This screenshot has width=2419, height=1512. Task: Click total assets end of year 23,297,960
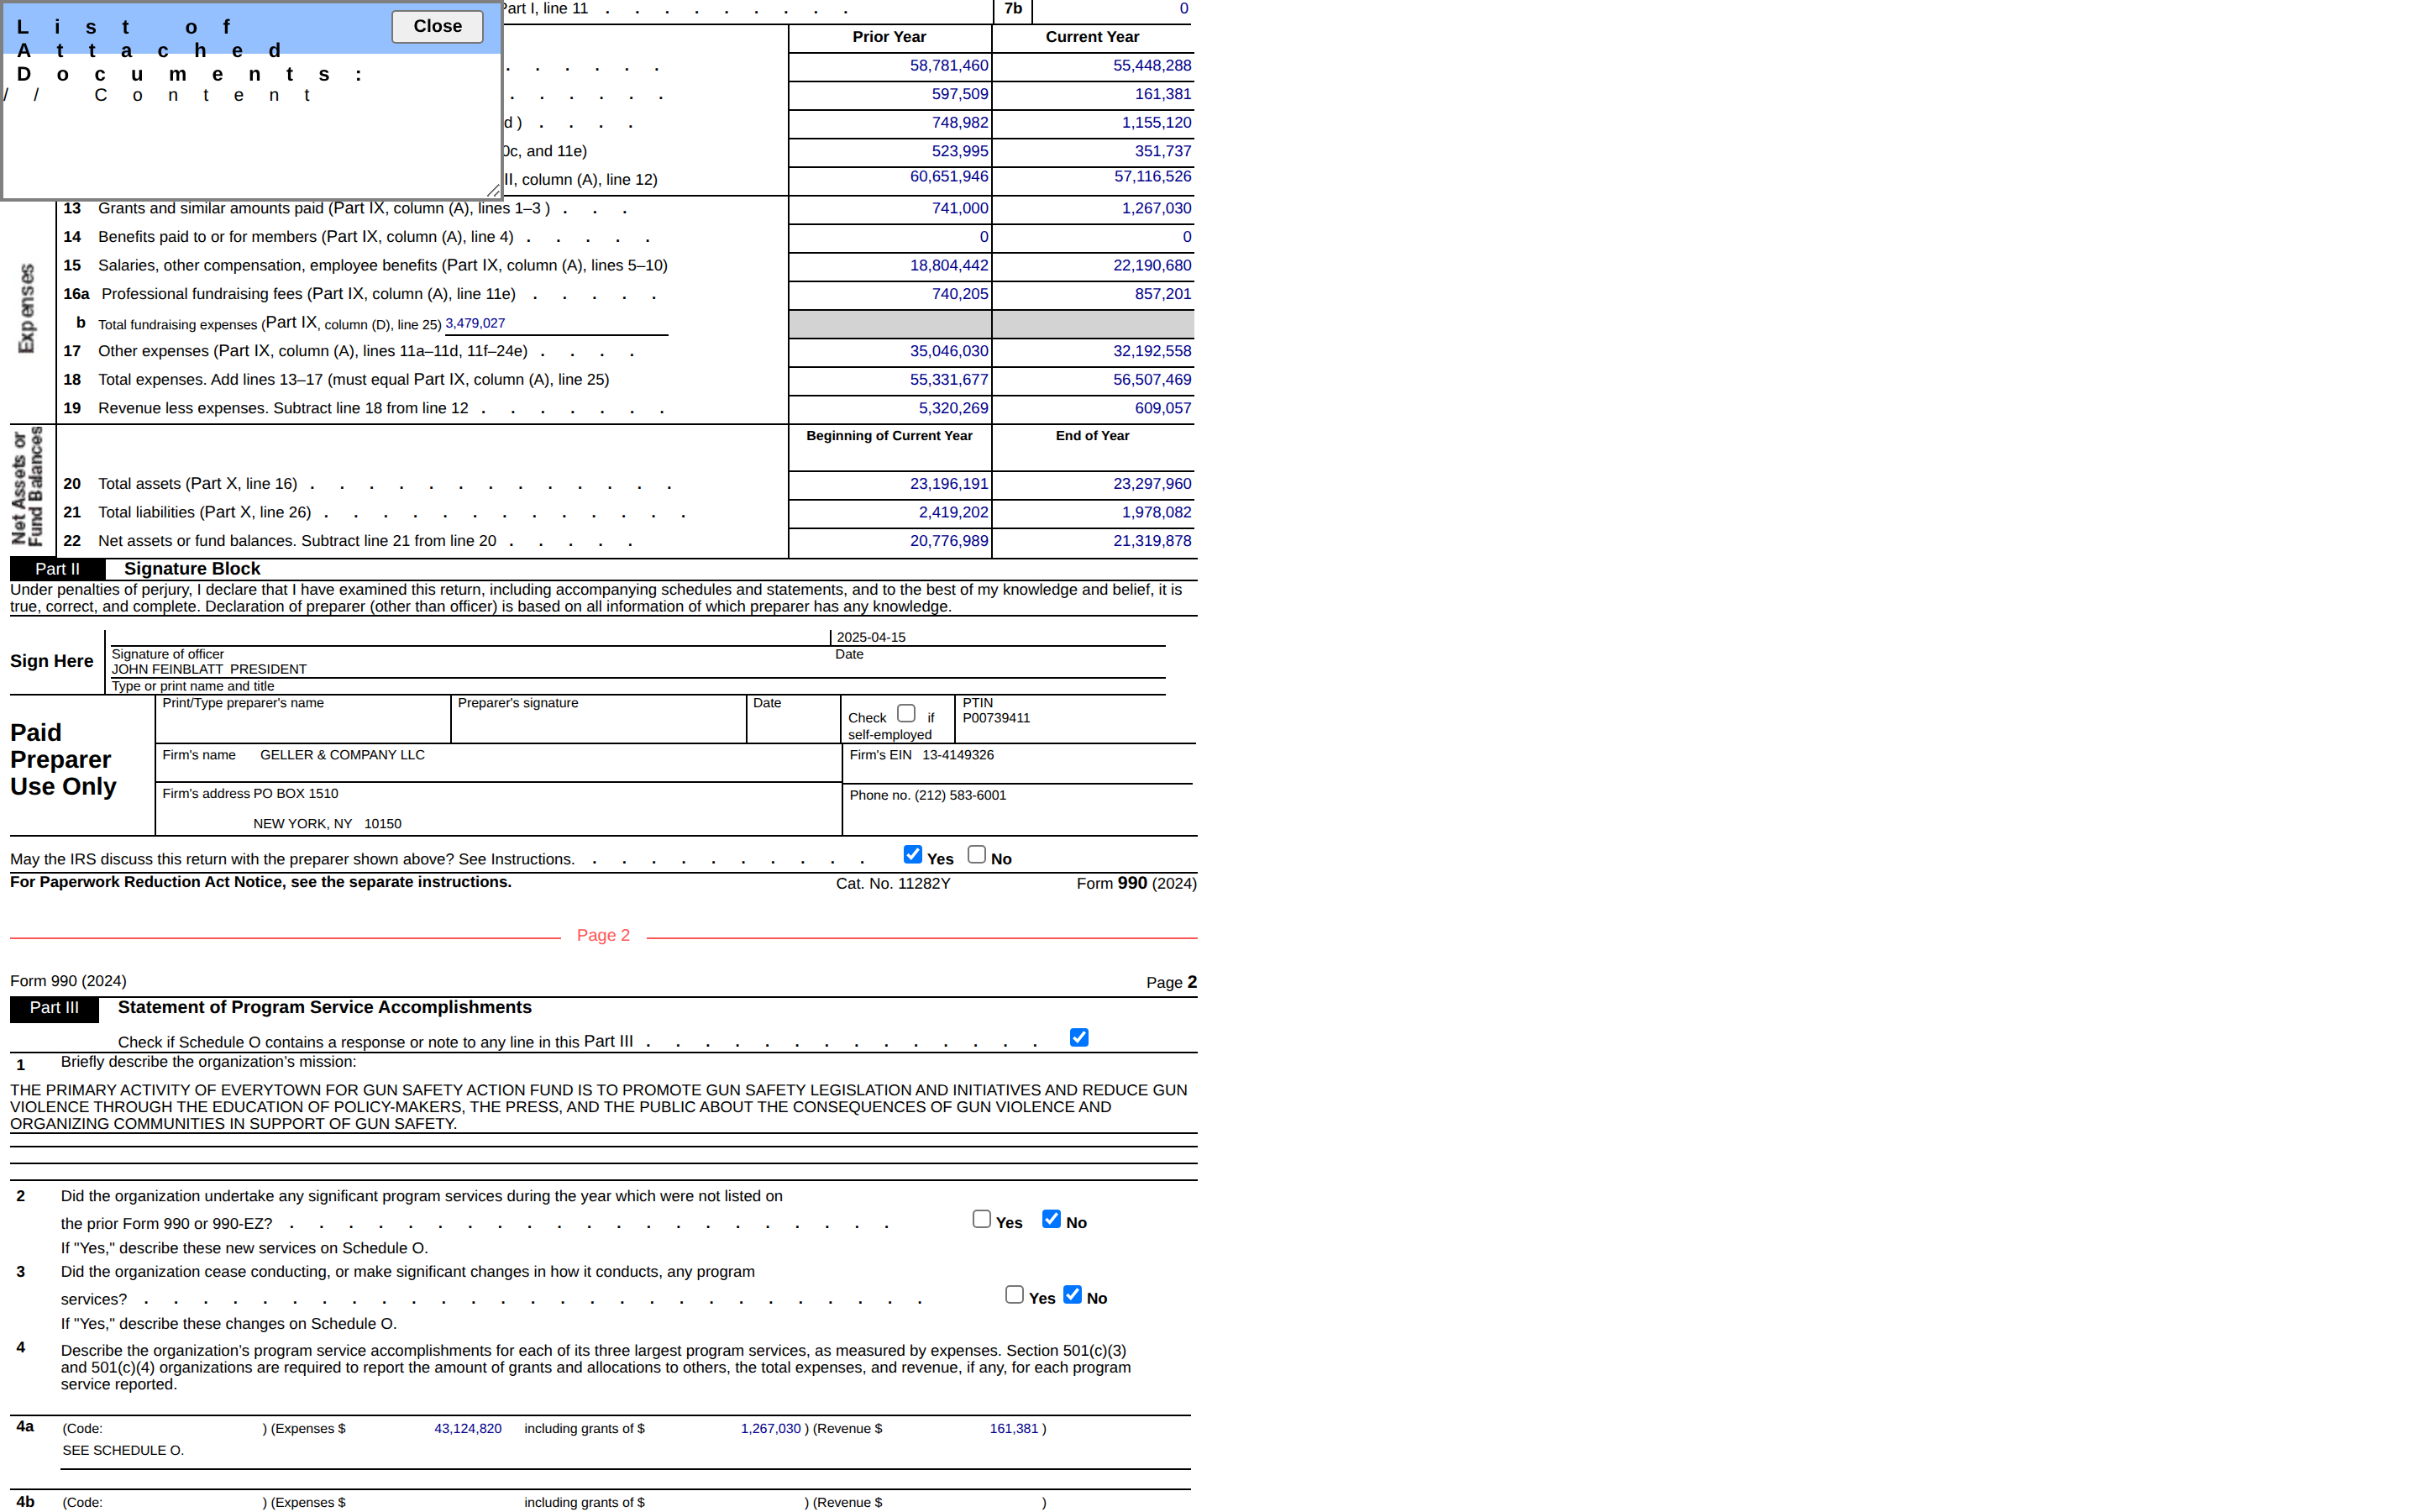[x=1152, y=483]
